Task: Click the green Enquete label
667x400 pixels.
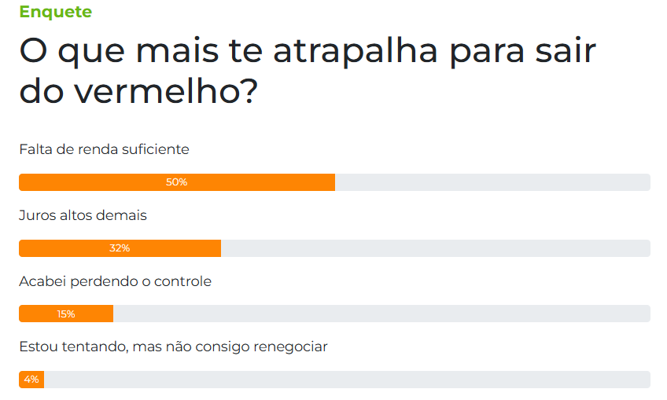Action: (55, 12)
